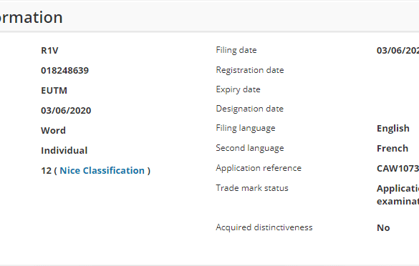Select the English filing language value
Viewport: 419px width, 266px height.
pos(393,128)
